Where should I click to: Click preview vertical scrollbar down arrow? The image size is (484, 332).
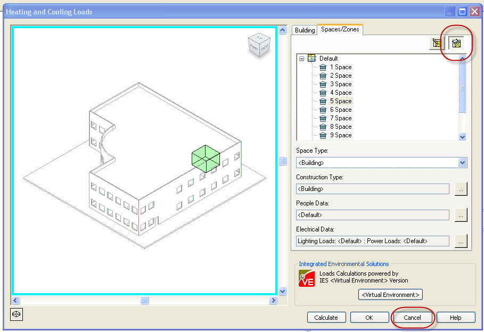coord(282,291)
